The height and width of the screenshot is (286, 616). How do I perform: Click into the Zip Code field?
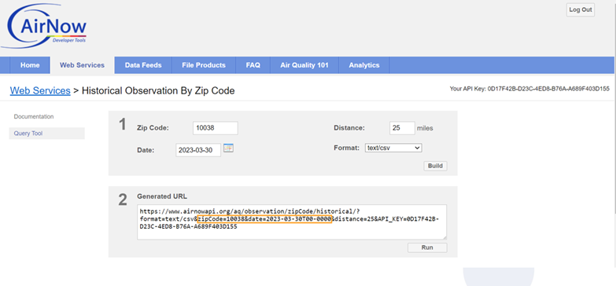click(x=216, y=128)
